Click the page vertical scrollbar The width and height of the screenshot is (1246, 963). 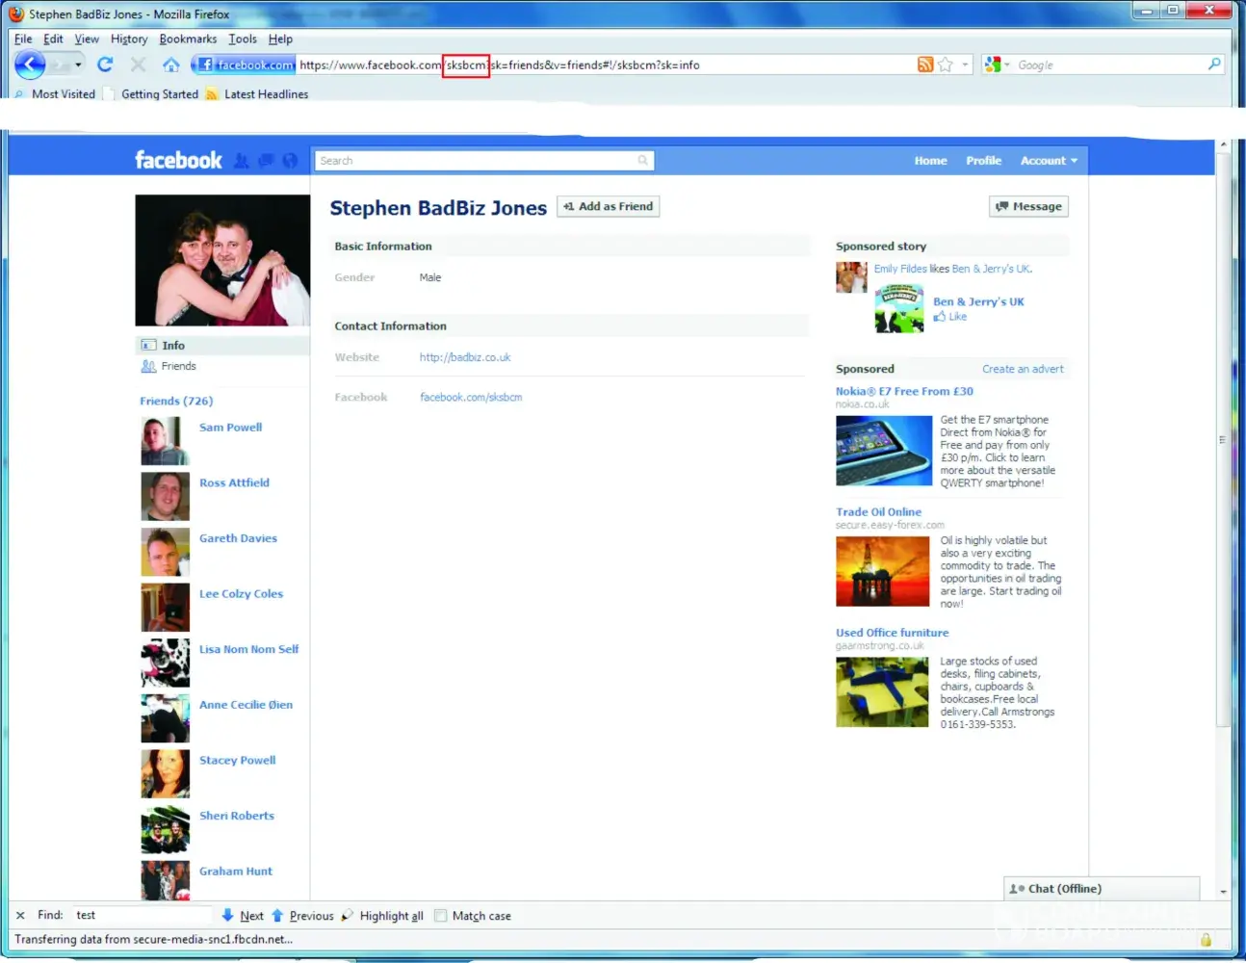[1224, 438]
